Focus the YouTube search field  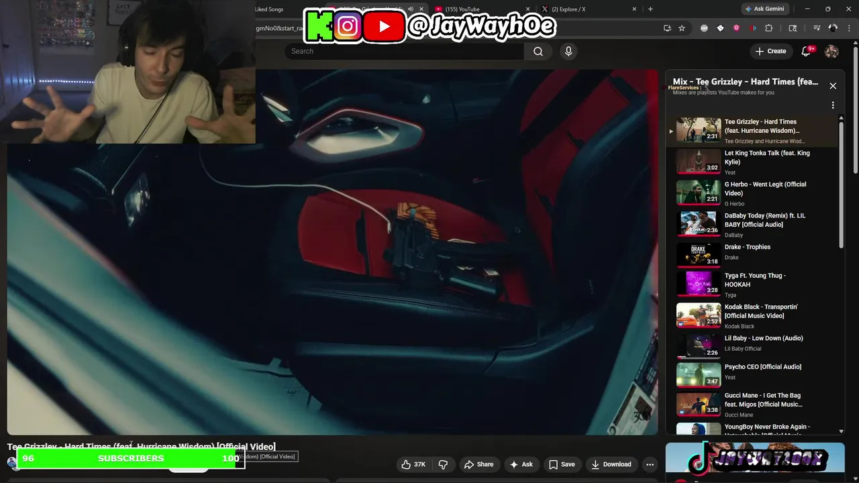pos(405,51)
